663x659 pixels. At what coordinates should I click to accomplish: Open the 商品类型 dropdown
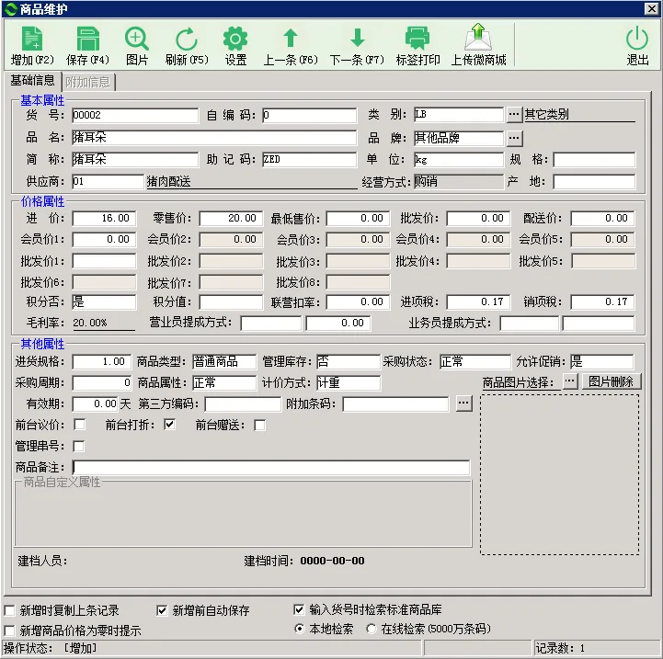tap(224, 362)
